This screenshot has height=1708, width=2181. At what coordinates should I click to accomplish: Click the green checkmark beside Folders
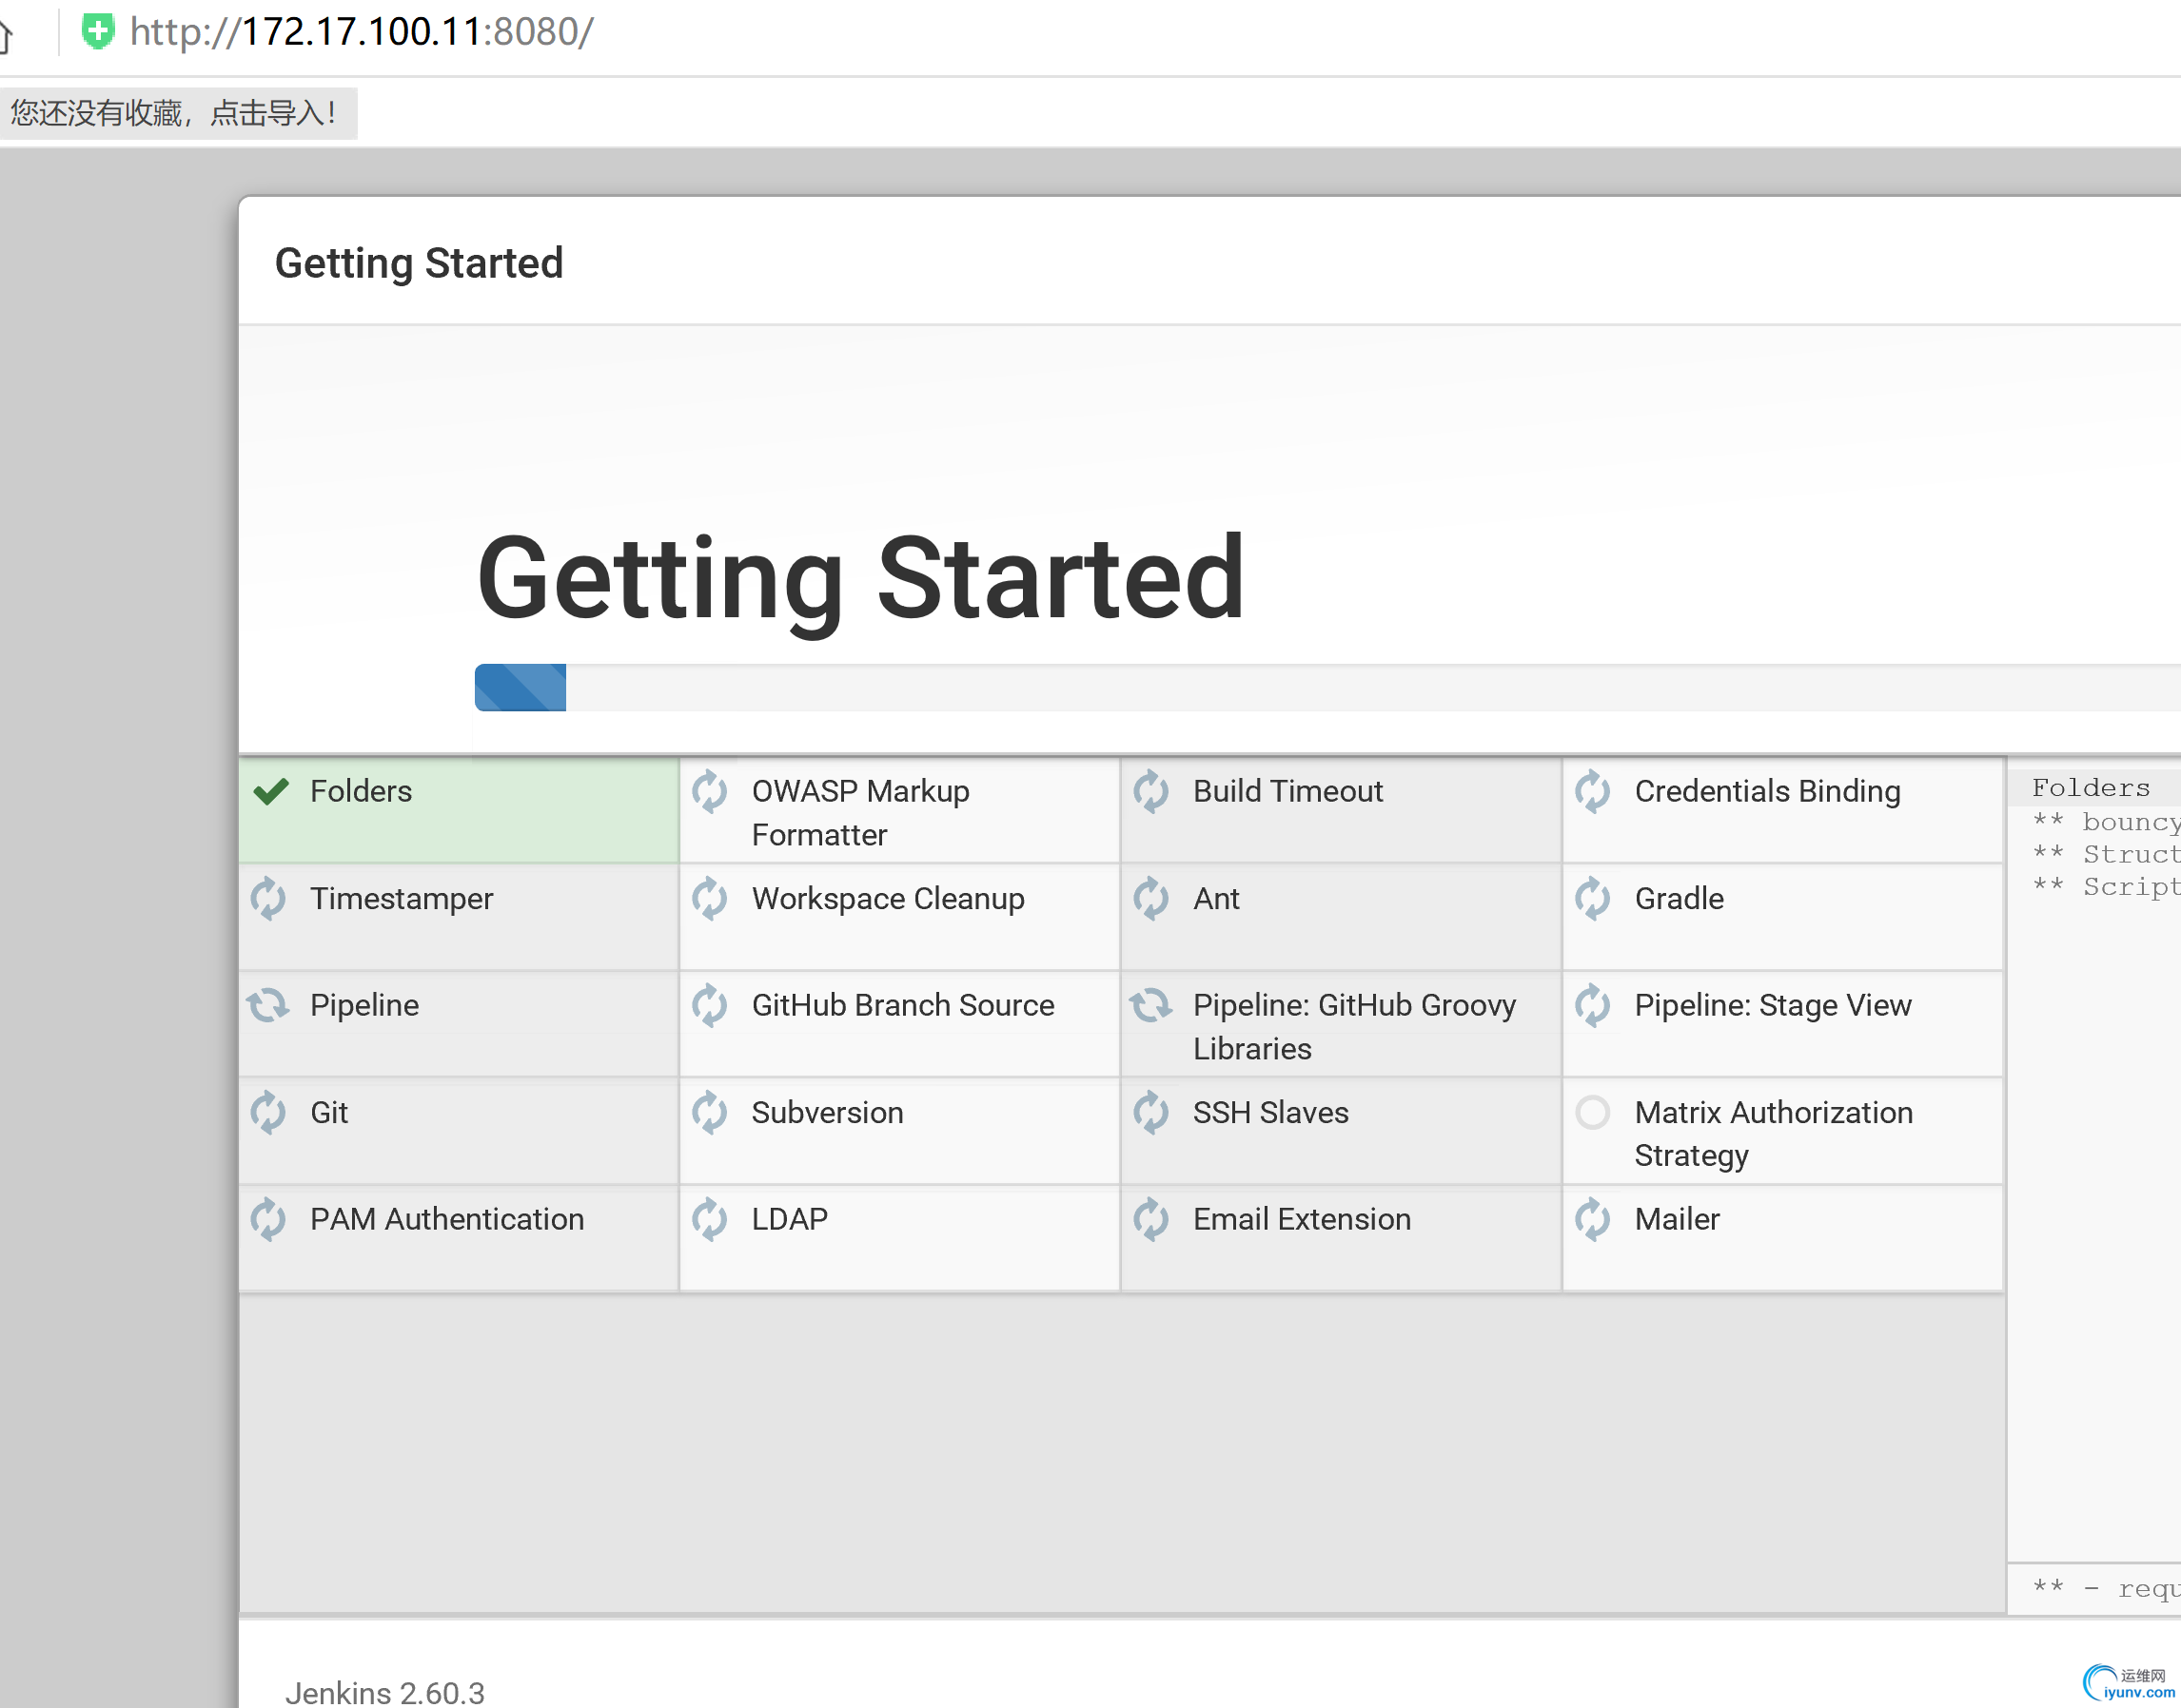click(271, 791)
